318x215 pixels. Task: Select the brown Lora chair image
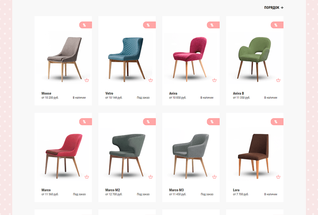[253, 156]
